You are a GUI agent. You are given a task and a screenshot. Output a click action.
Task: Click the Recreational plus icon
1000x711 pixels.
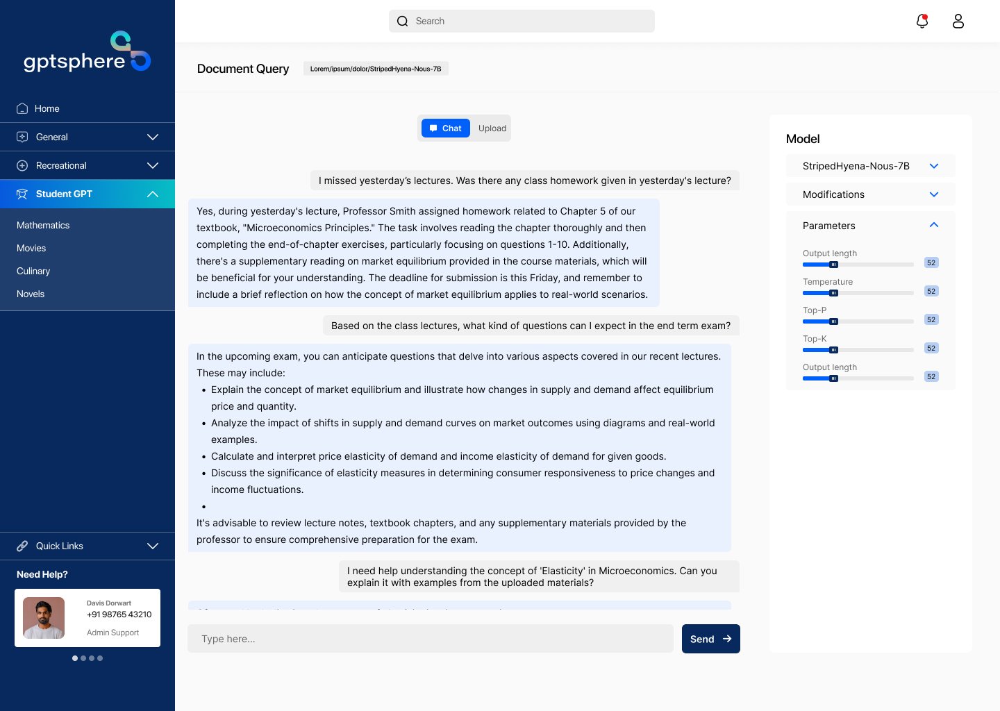(22, 165)
